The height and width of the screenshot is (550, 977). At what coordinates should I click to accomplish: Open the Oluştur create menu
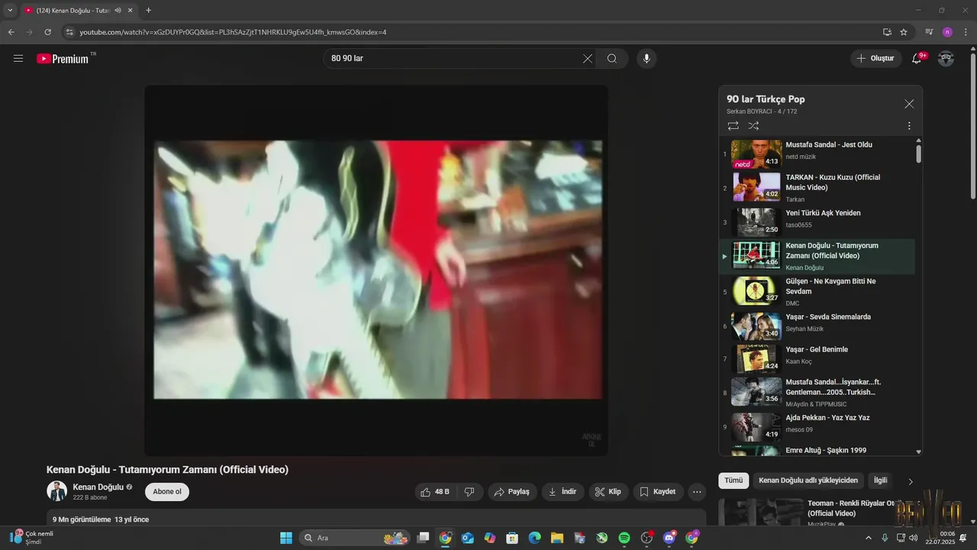876,58
